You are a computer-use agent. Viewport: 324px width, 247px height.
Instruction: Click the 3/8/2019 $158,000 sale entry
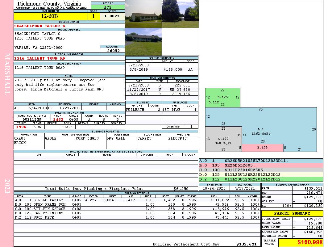162,69
